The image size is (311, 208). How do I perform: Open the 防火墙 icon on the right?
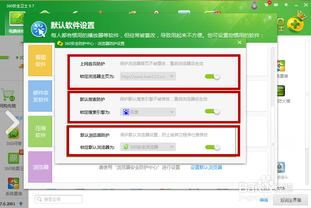pyautogui.click(x=281, y=91)
